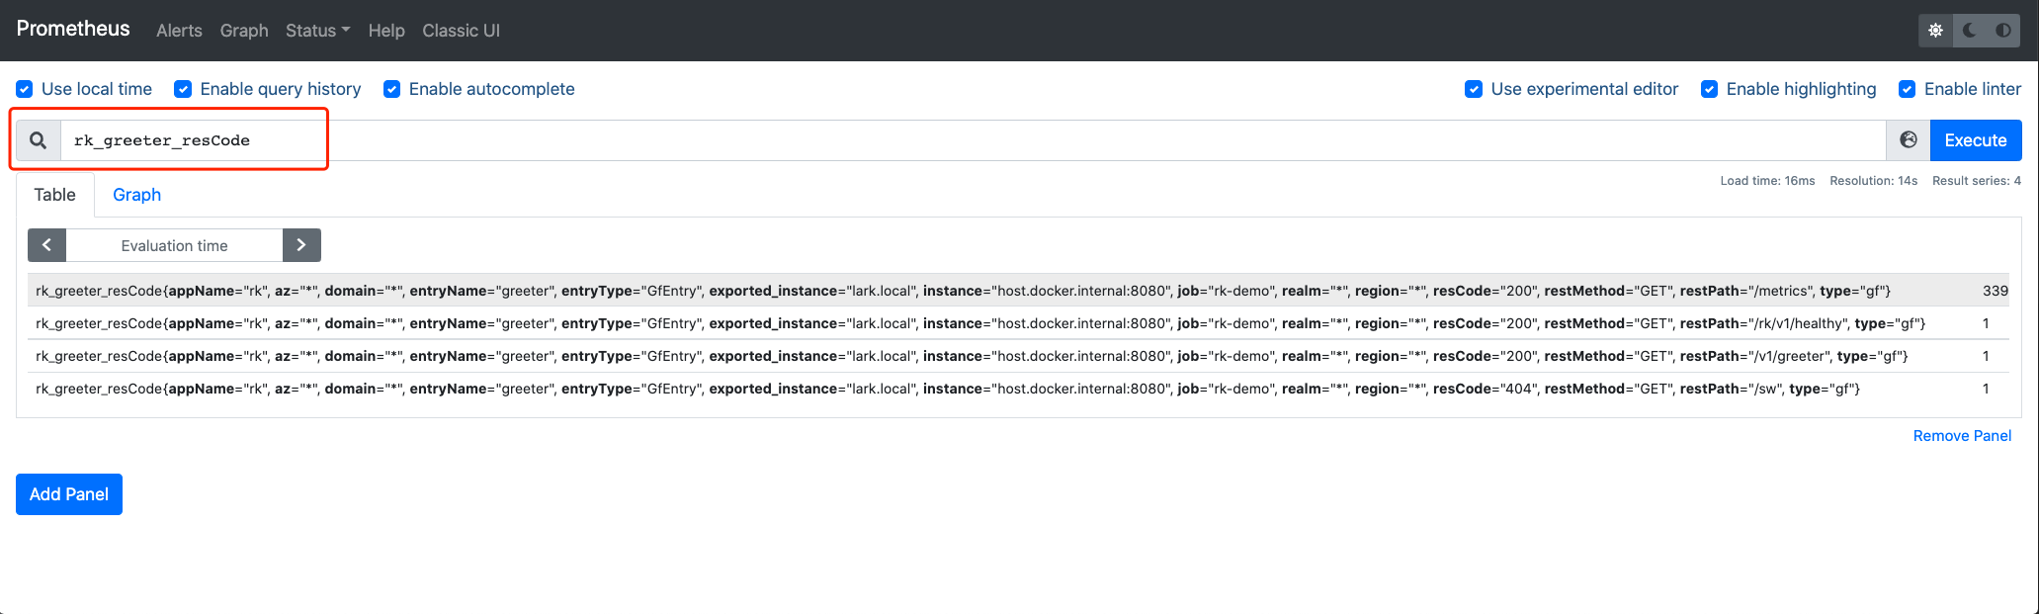Click the Add Panel button
Viewport: 2039px width, 614px height.
point(69,494)
